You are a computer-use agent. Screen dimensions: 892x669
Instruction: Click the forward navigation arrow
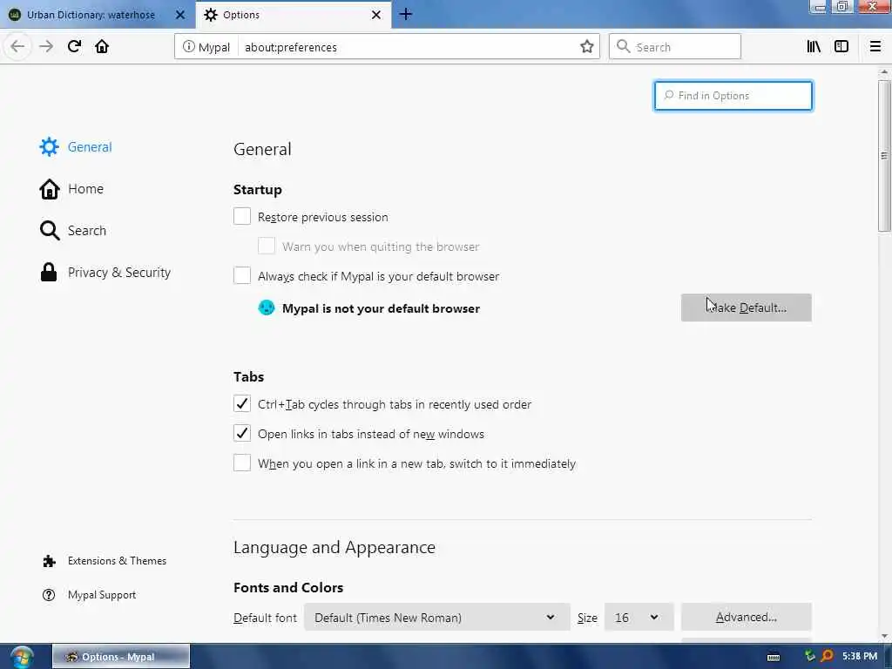(46, 46)
